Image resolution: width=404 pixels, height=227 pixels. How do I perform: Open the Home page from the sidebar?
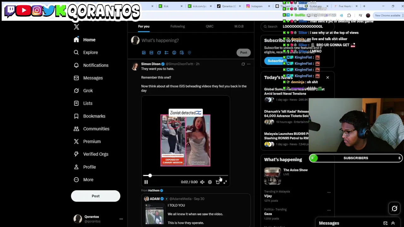[84, 40]
